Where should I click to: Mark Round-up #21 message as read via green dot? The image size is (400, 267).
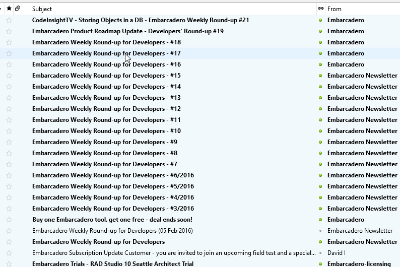point(320,20)
